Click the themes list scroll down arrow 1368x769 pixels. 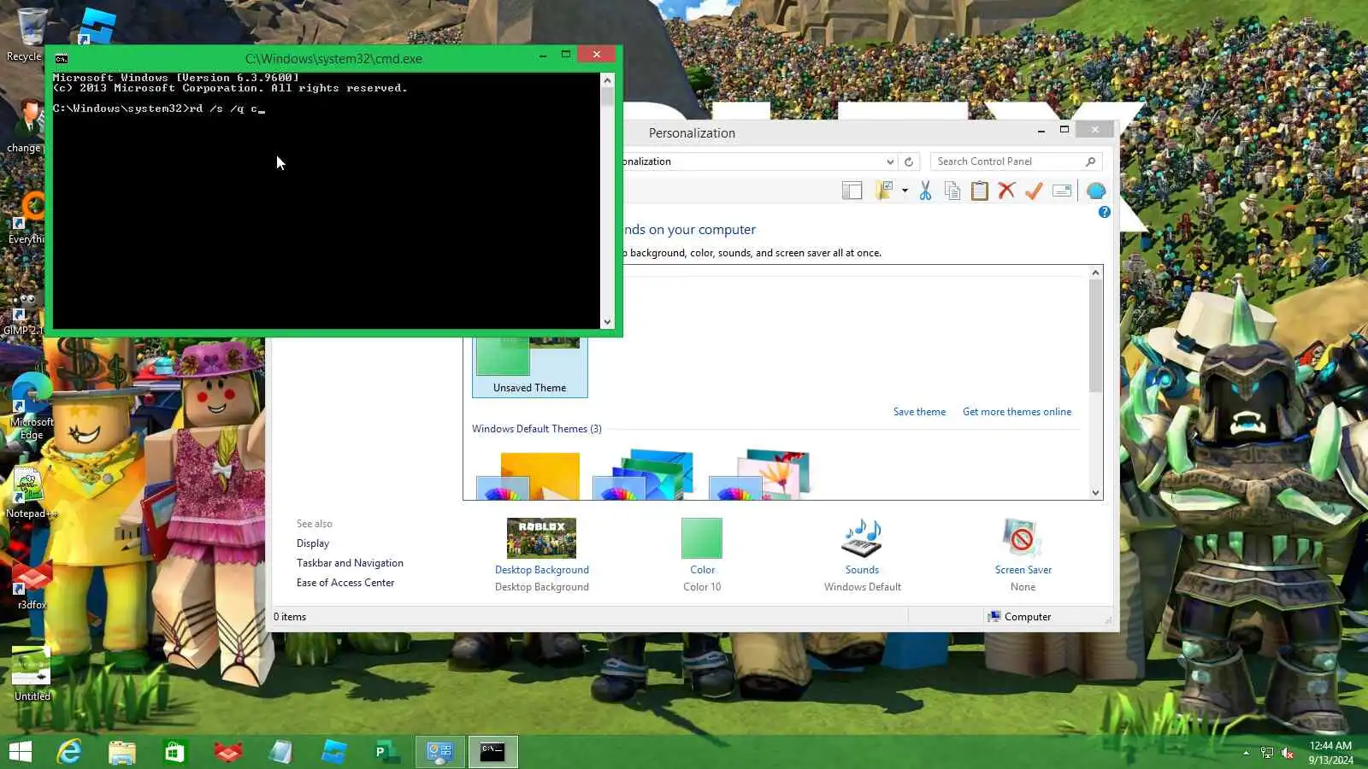[x=1095, y=492]
